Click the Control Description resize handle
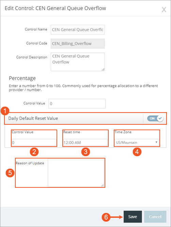The image size is (171, 227). [103, 70]
